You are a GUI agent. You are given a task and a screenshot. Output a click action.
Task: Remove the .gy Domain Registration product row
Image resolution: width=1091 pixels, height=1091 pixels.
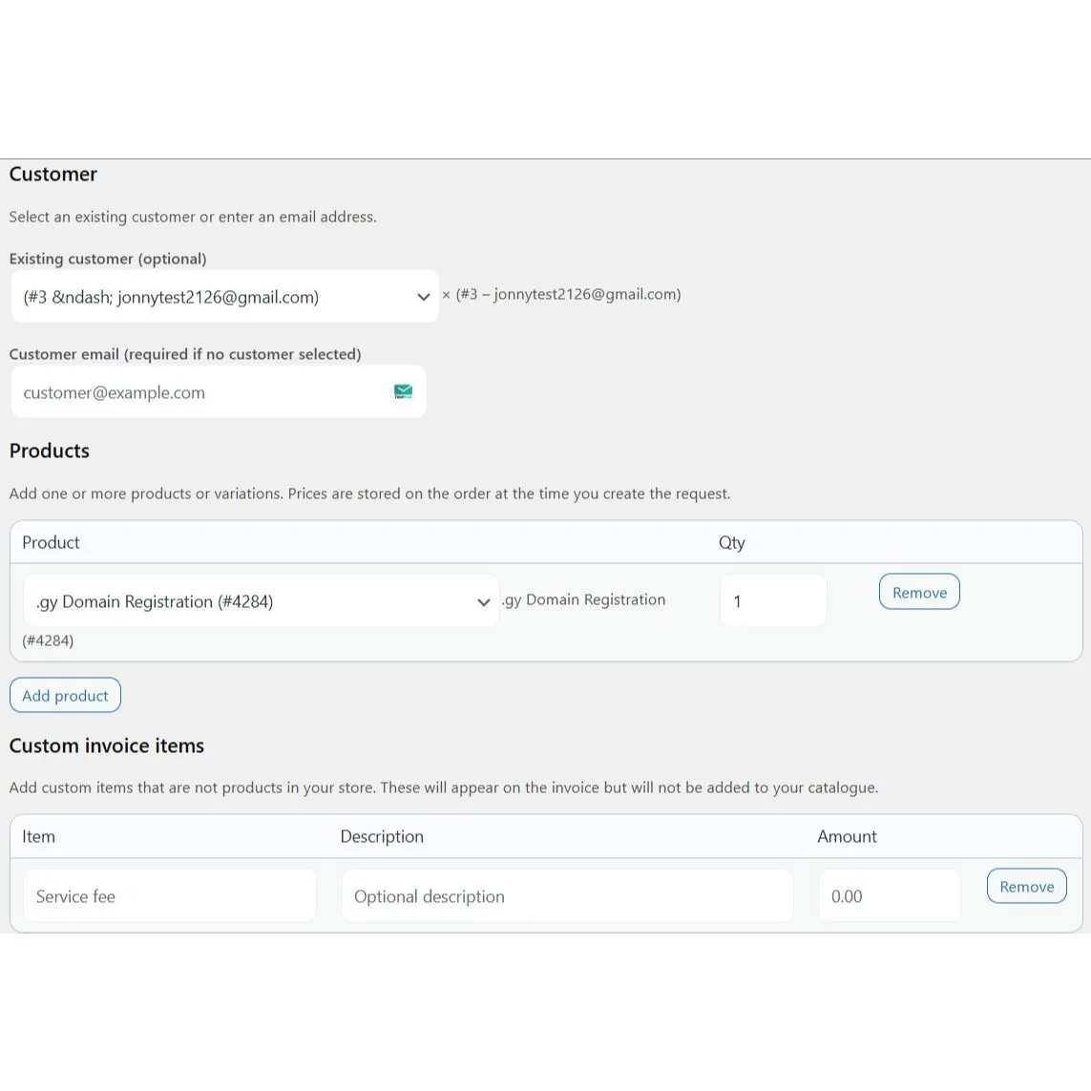pyautogui.click(x=918, y=592)
